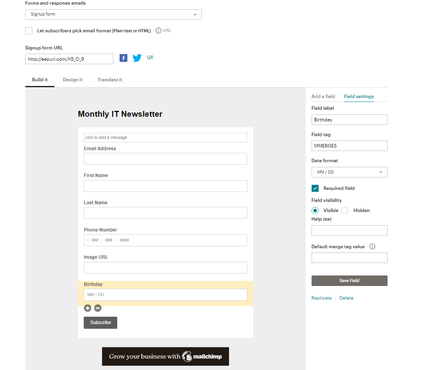Open the Add a field tab
This screenshot has width=430, height=370.
click(323, 96)
